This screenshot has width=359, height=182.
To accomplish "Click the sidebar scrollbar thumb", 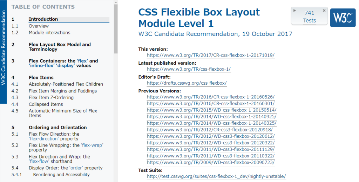I will [116, 29].
